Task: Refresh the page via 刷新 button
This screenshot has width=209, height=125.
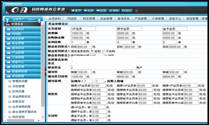Action: (114, 11)
